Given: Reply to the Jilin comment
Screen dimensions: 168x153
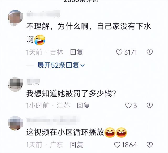Looking at the screenshot, I should (x=76, y=52).
